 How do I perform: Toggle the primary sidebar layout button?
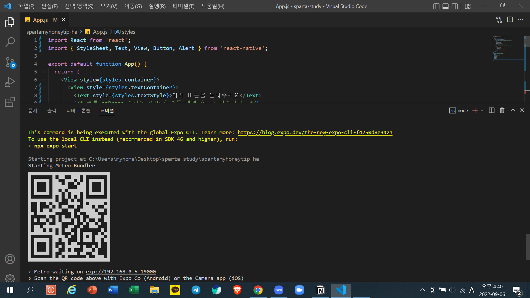(436, 6)
